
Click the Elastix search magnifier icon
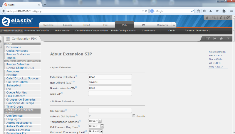click(214, 18)
